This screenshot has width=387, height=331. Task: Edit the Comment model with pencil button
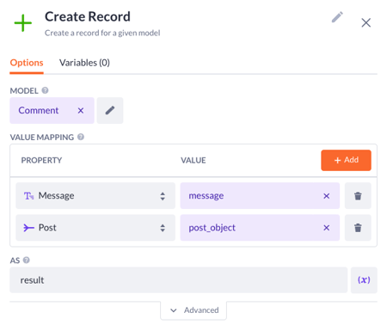110,111
